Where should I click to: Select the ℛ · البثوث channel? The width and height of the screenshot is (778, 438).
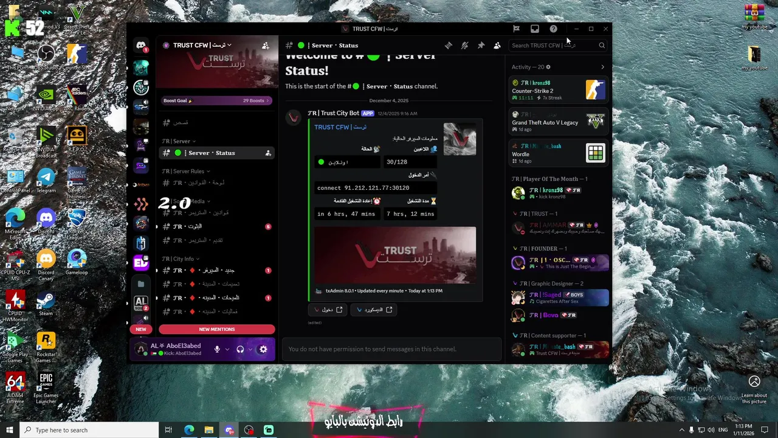point(217,226)
